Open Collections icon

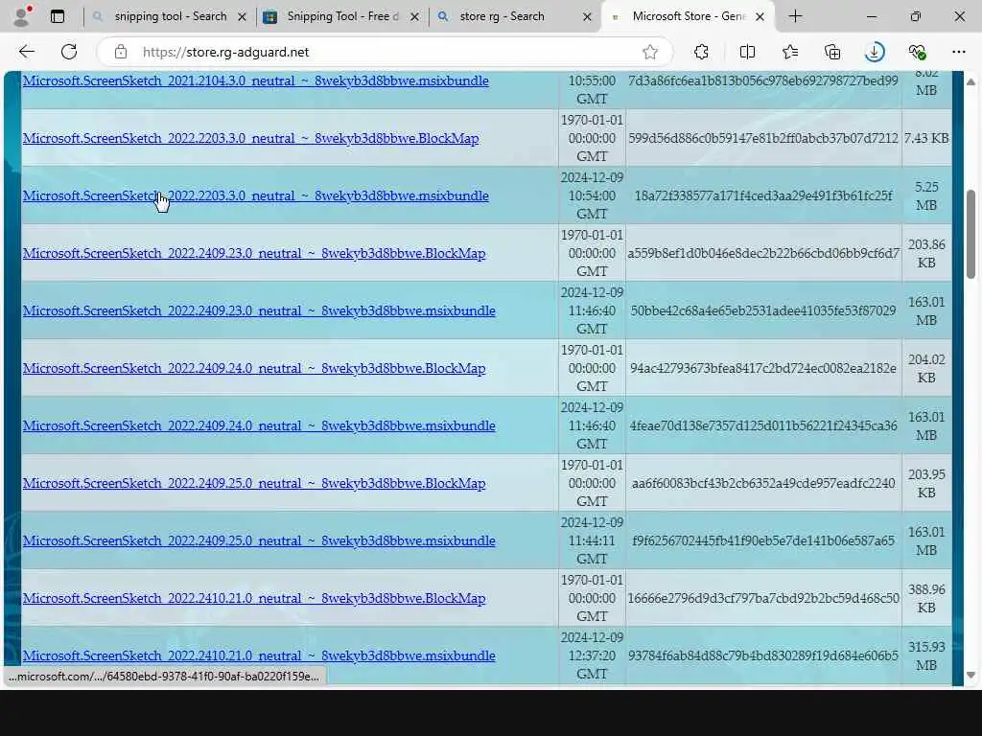tap(832, 52)
